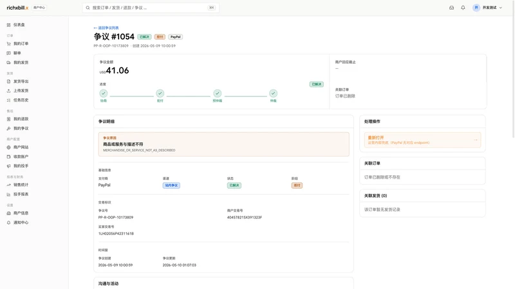
Task: Open the 销售统计 trend chart icon
Action: click(x=8, y=185)
